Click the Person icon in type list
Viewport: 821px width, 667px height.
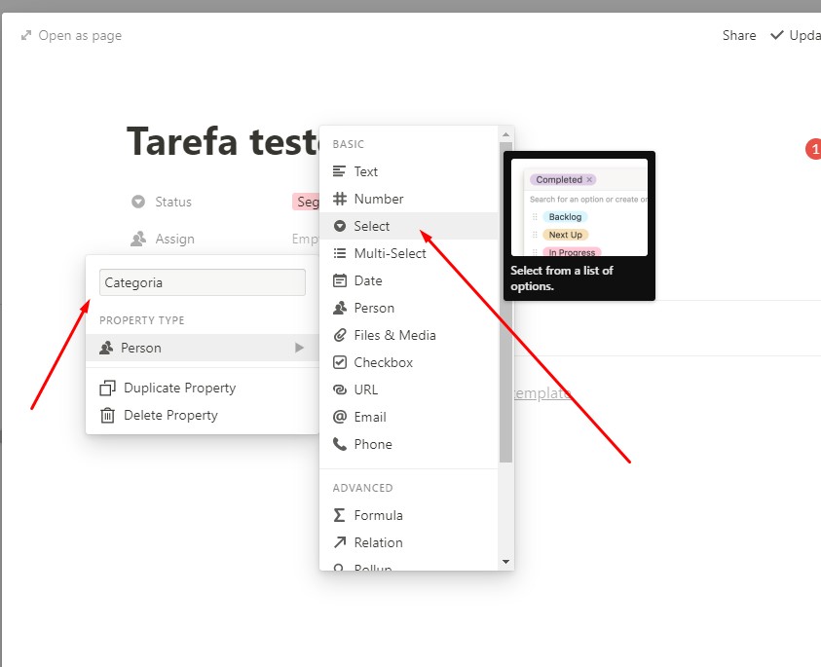coord(339,308)
